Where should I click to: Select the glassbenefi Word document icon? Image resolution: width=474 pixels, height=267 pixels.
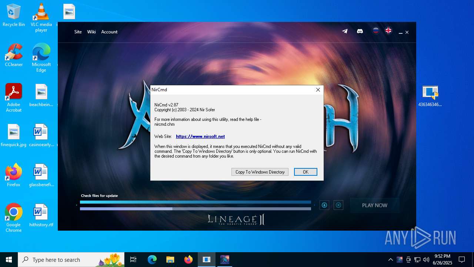(x=41, y=175)
